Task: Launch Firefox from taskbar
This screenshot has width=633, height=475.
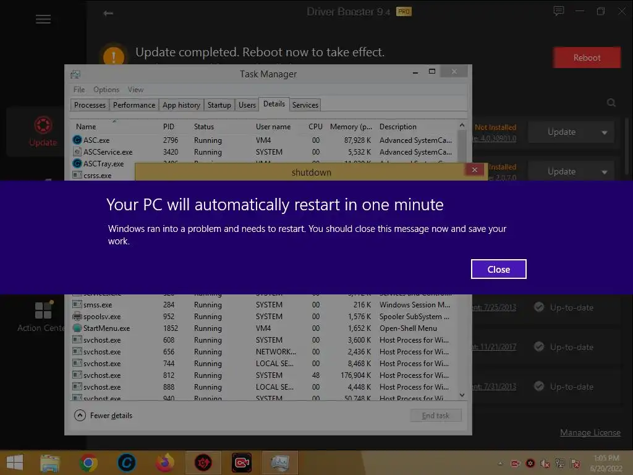Action: [164, 463]
